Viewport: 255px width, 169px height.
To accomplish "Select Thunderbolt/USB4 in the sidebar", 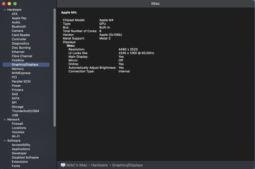I will coord(25,111).
